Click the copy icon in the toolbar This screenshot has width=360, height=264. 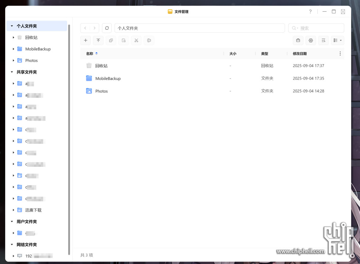[111, 40]
